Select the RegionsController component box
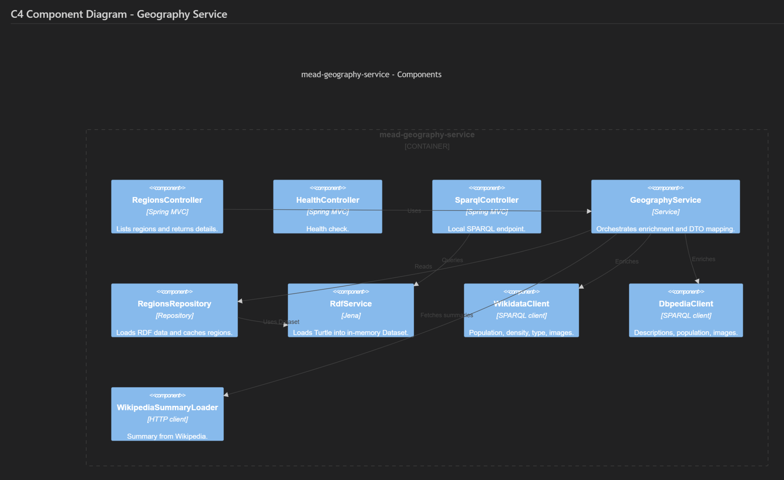Image resolution: width=784 pixels, height=480 pixels. point(167,207)
